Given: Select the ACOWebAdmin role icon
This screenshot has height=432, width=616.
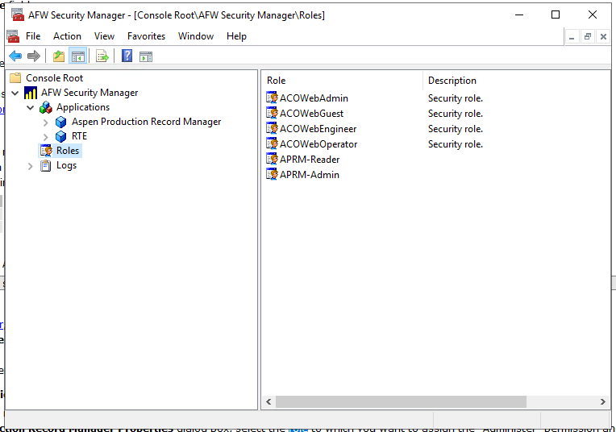Looking at the screenshot, I should tap(273, 98).
